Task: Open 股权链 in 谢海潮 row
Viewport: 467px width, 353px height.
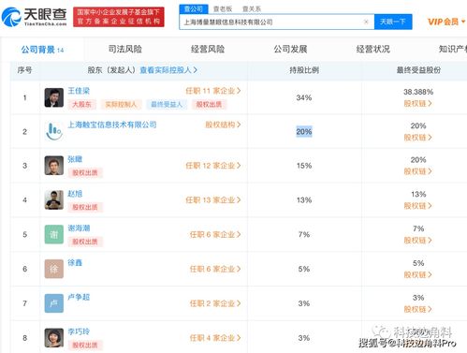Action: (x=418, y=241)
